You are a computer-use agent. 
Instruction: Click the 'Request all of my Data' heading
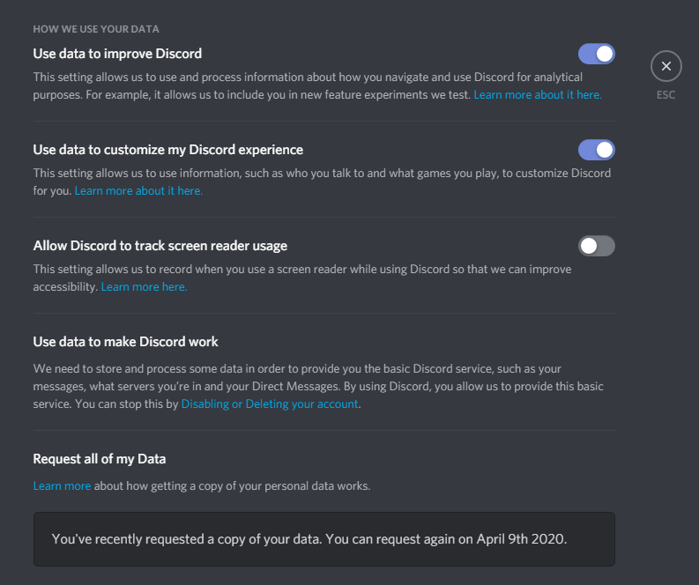click(x=99, y=459)
